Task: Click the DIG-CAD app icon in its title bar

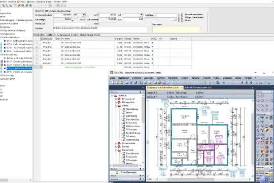Action: pos(112,73)
